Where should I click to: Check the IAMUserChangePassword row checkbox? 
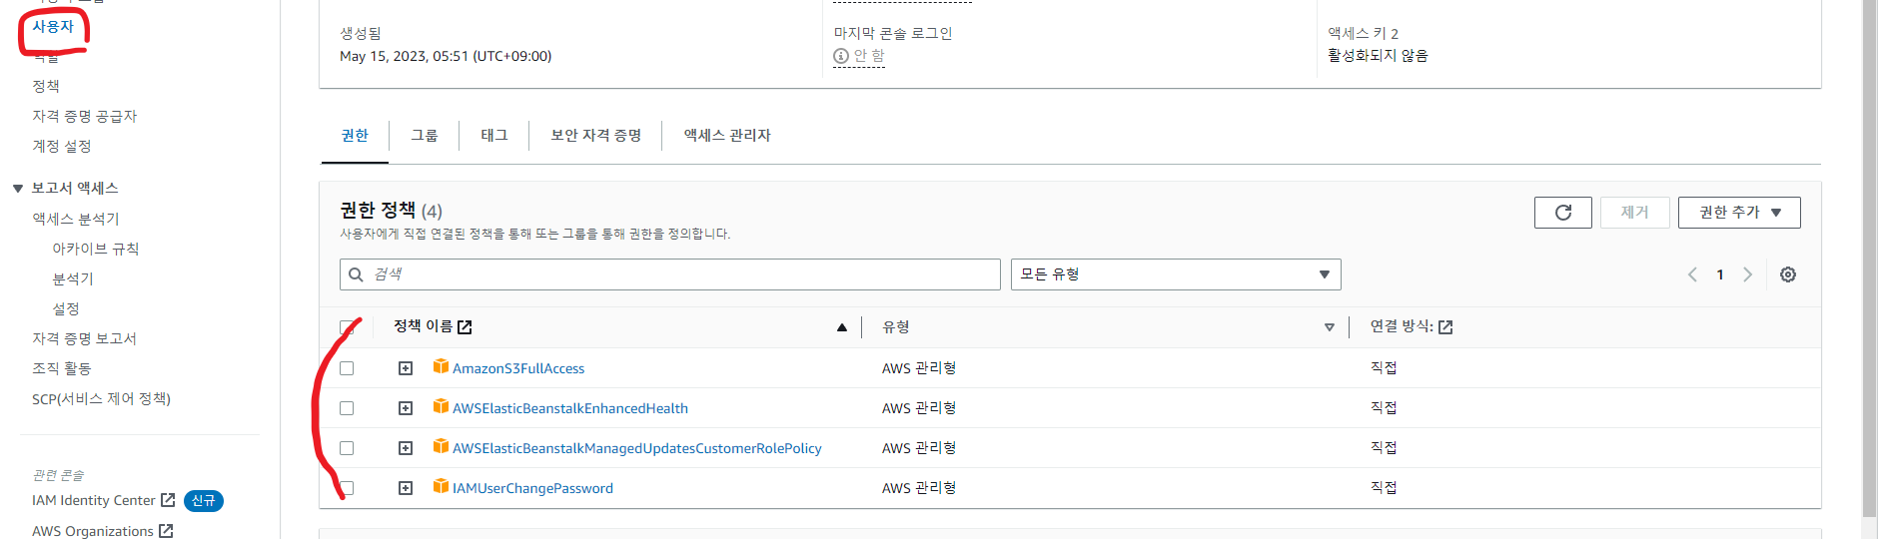[x=347, y=488]
